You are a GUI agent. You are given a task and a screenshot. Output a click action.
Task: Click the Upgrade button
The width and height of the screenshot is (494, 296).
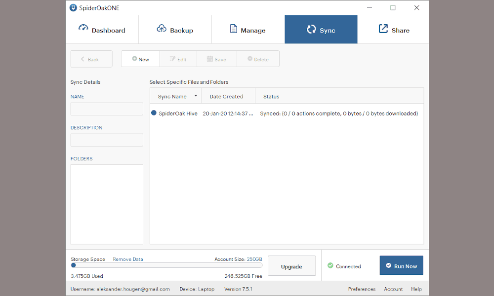click(x=292, y=266)
